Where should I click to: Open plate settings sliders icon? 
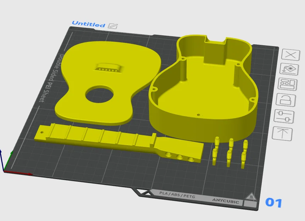tap(284, 116)
